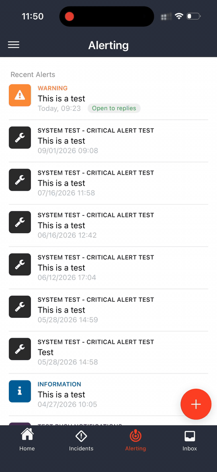Open the Information alert dated 04/27/2026 10:05
Image resolution: width=217 pixels, height=472 pixels.
click(x=108, y=395)
